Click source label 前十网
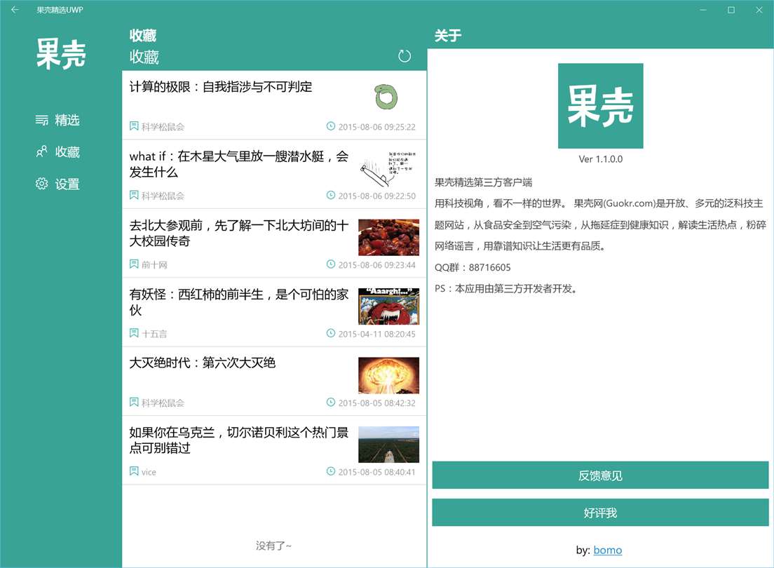774x568 pixels. click(154, 265)
